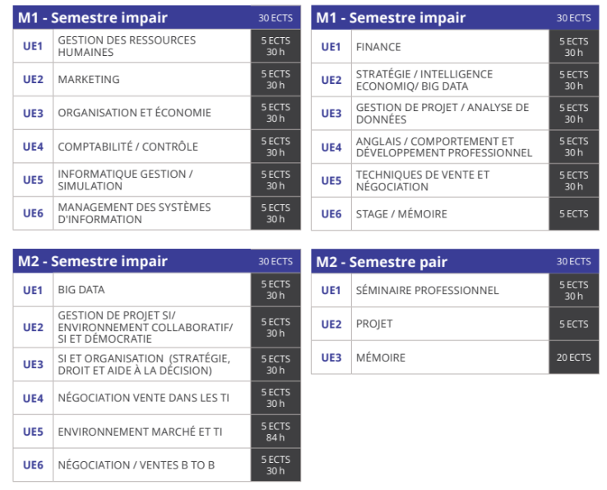Click the 20 ECTS credit cell
The width and height of the screenshot is (607, 490).
pos(574,357)
